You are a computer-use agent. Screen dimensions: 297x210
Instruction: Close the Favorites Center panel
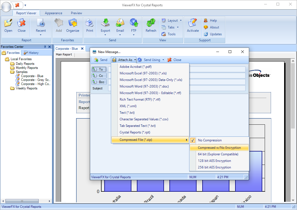50,47
